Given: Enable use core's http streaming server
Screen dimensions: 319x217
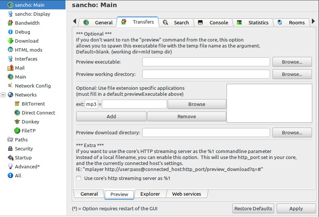Looking at the screenshot, I should pyautogui.click(x=79, y=178).
